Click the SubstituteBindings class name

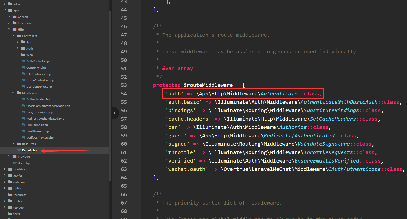[331, 110]
